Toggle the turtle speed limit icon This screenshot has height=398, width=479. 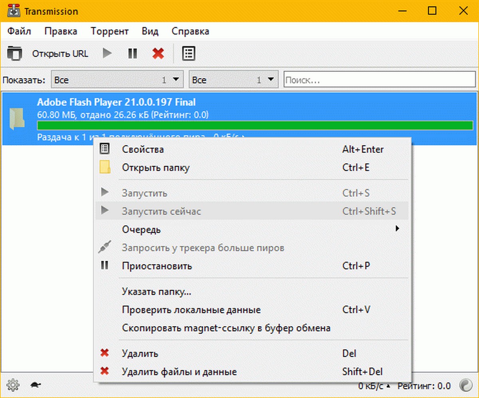(36, 386)
